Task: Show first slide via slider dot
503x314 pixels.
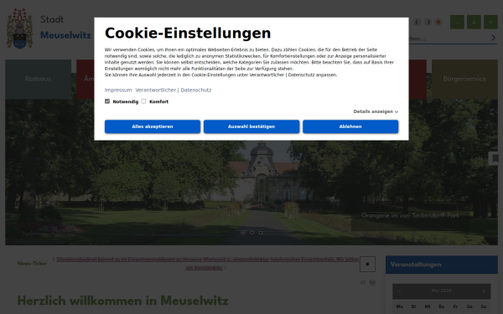Action: [x=243, y=233]
